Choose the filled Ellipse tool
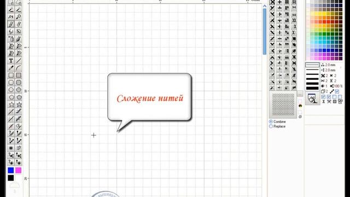Viewport: 350px width, 197px height. [19, 90]
